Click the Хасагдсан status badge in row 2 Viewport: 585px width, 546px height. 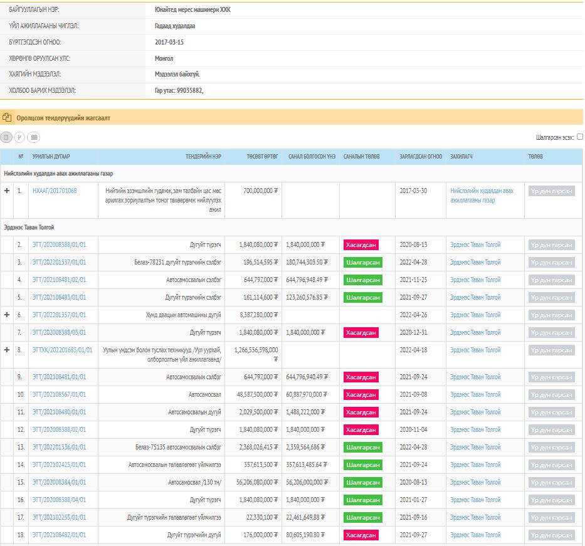click(361, 245)
